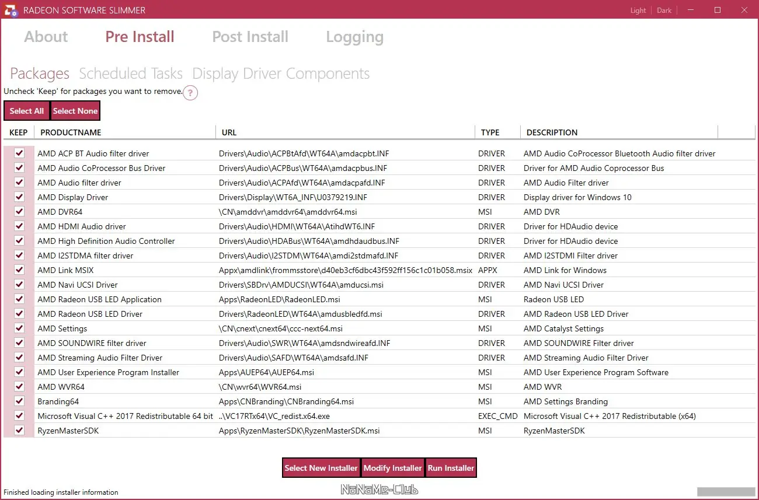Click the VC_redist.x64.exe URL cell

pyautogui.click(x=274, y=416)
